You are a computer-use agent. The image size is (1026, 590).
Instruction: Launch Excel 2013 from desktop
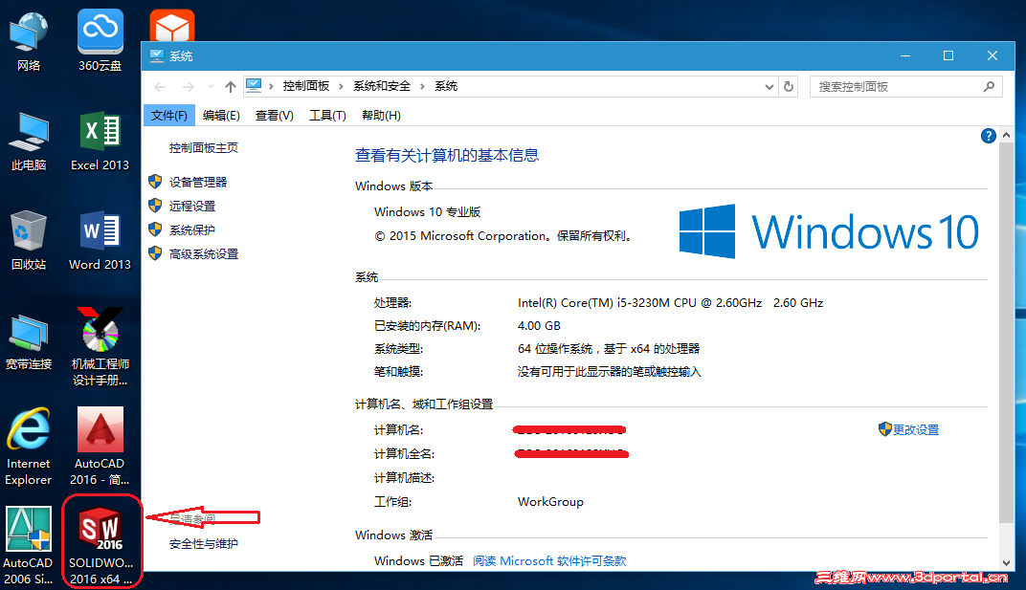[100, 142]
